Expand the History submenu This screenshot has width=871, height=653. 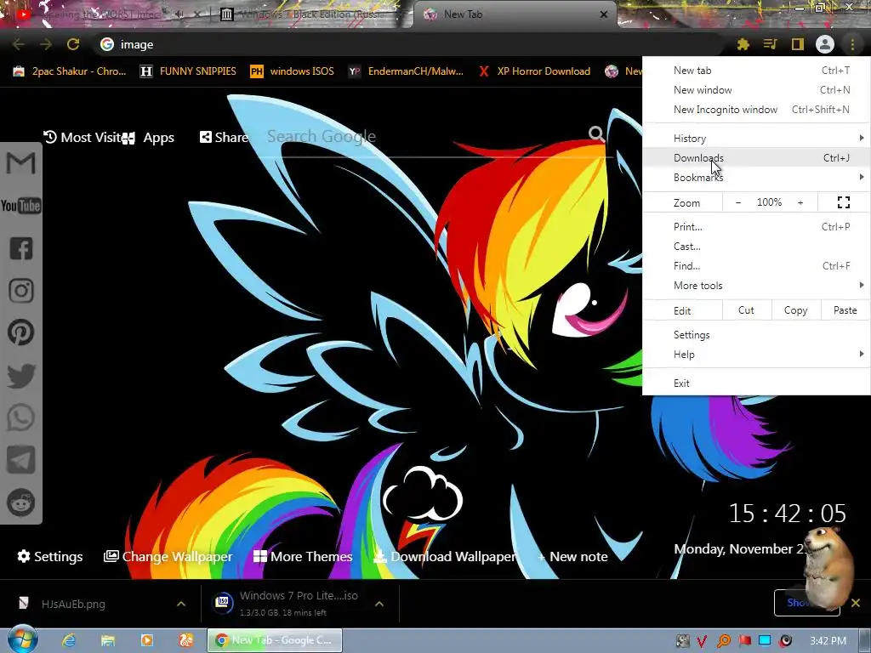pyautogui.click(x=756, y=139)
